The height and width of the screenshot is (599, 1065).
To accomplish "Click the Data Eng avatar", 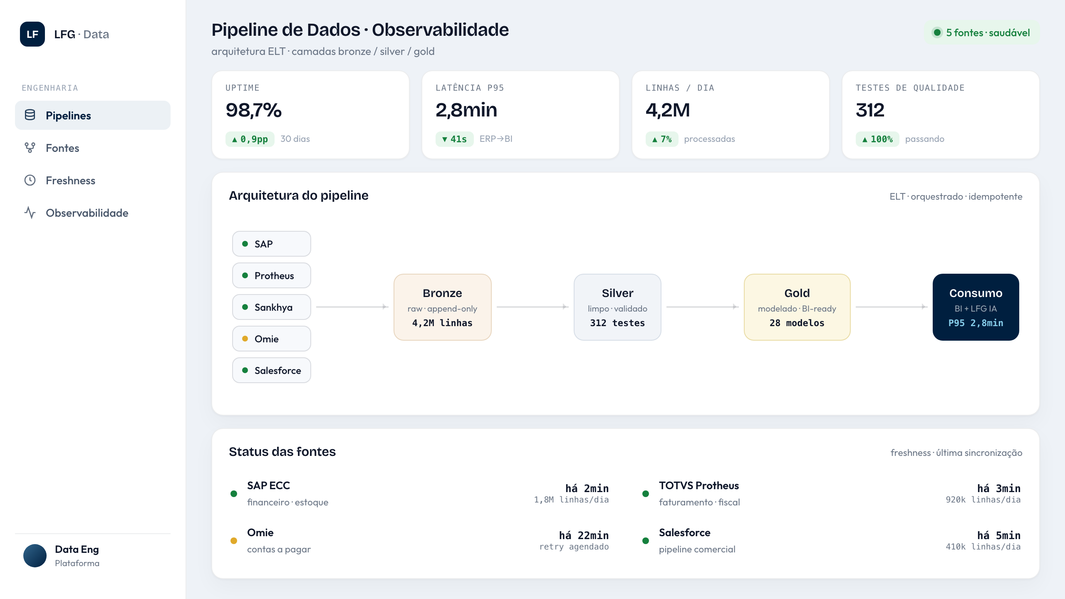I will 35,556.
